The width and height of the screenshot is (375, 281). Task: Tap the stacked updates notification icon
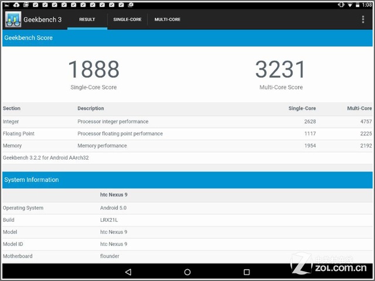click(131, 5)
